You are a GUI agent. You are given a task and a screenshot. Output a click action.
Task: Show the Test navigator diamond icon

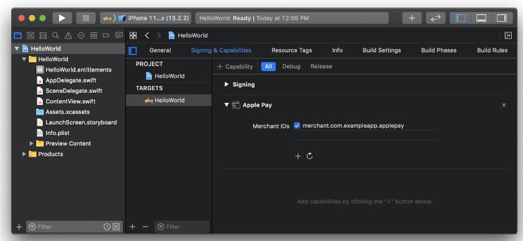click(81, 35)
